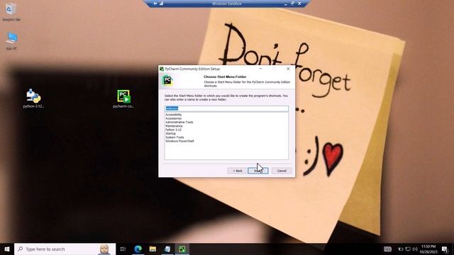Image resolution: width=454 pixels, height=255 pixels.
Task: Choose System Tools folder in list
Action: [175, 137]
